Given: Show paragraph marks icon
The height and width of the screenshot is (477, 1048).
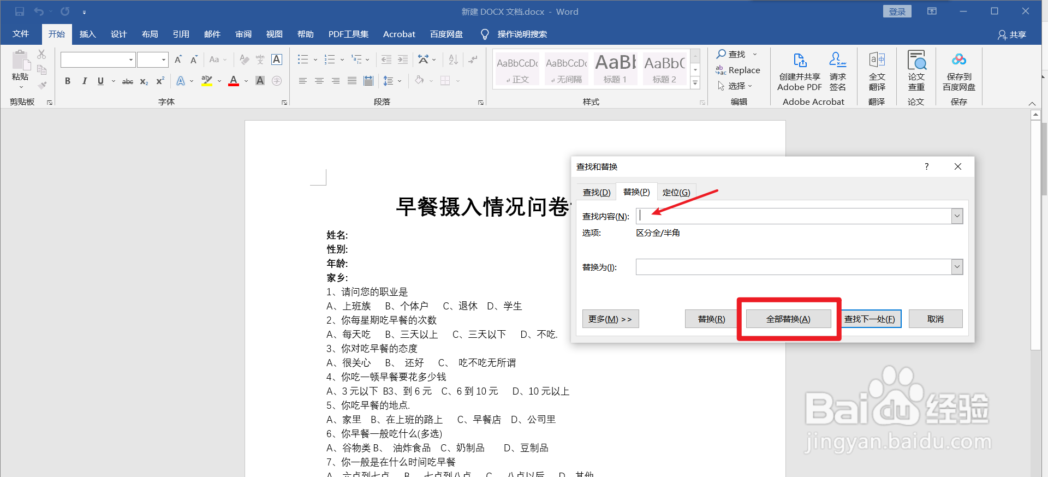Looking at the screenshot, I should 473,59.
